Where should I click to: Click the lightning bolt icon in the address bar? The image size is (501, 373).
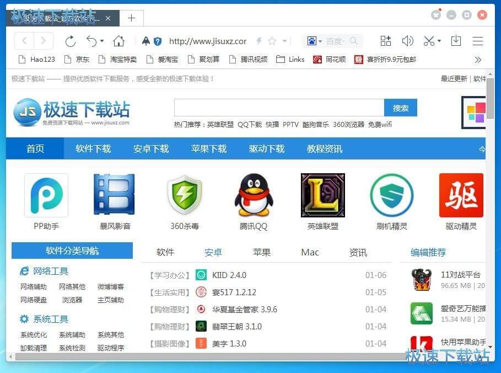(259, 41)
